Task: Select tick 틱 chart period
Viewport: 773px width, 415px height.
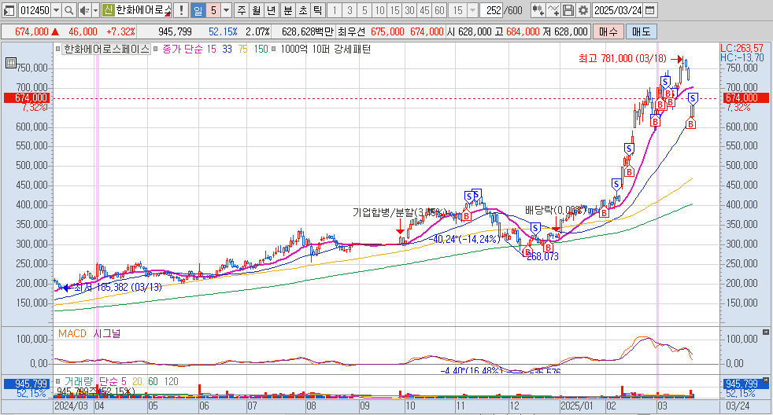Action: point(318,10)
